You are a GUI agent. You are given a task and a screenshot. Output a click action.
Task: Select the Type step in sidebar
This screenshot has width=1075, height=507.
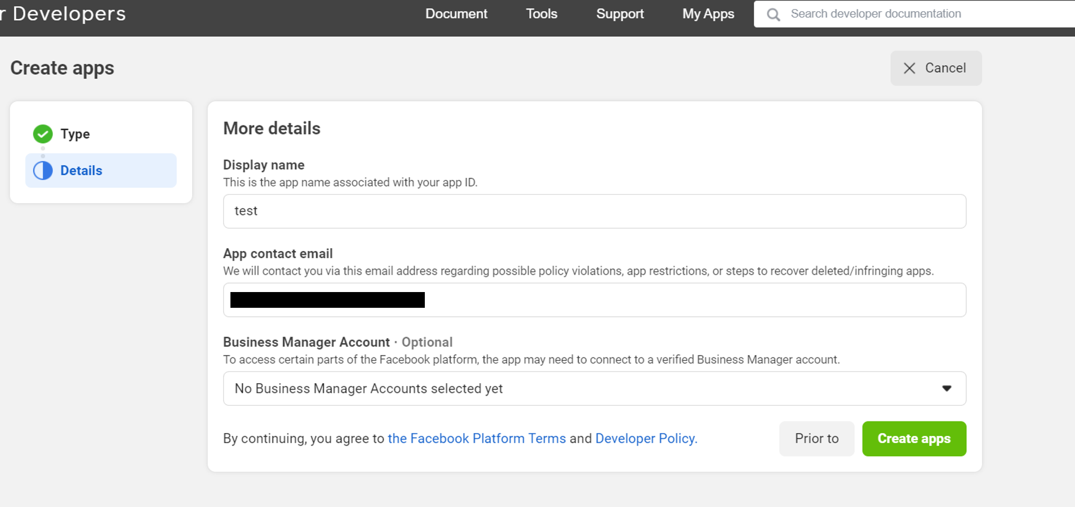[75, 134]
